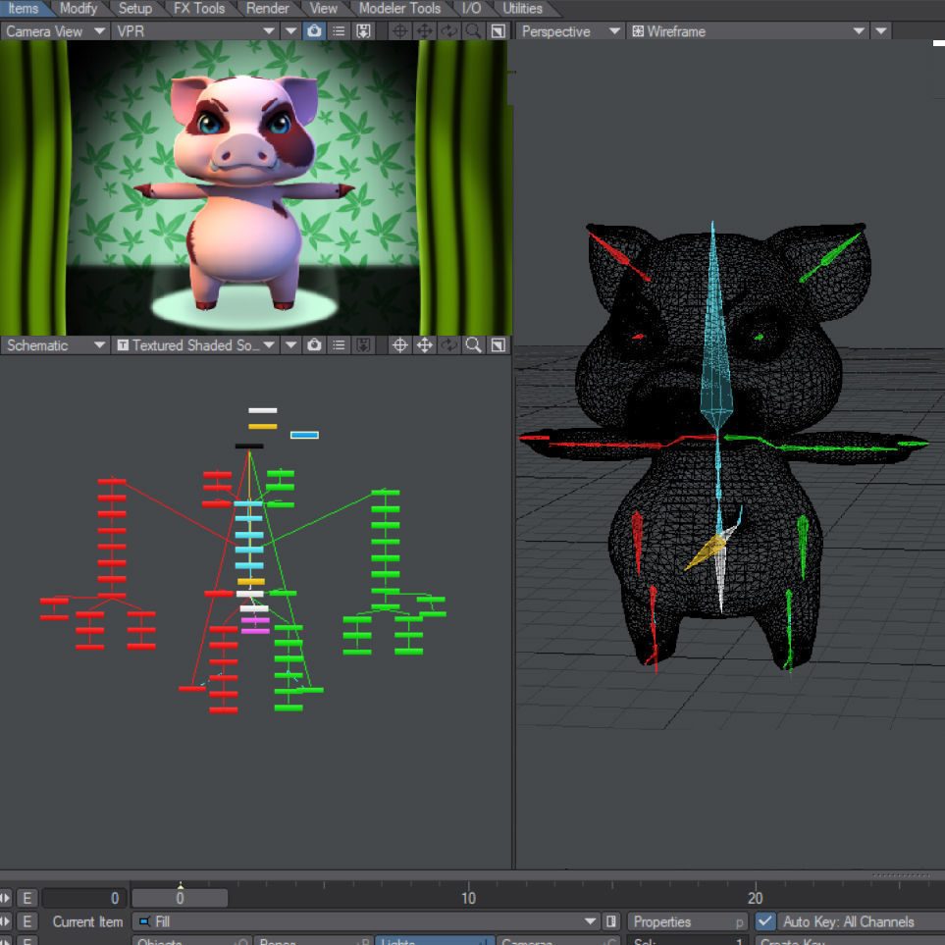The height and width of the screenshot is (945, 945).
Task: Click save render icon in Camera View toolbar
Action: (363, 31)
